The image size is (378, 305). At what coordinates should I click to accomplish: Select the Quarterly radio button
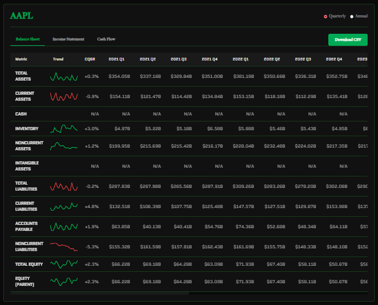pyautogui.click(x=326, y=16)
